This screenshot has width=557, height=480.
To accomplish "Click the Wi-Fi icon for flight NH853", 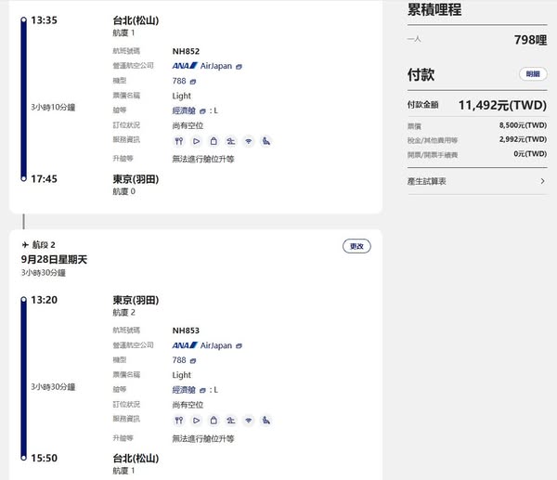I will pos(248,421).
